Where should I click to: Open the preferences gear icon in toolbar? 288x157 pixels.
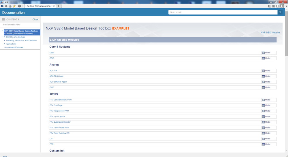pyautogui.click(x=20, y=6)
